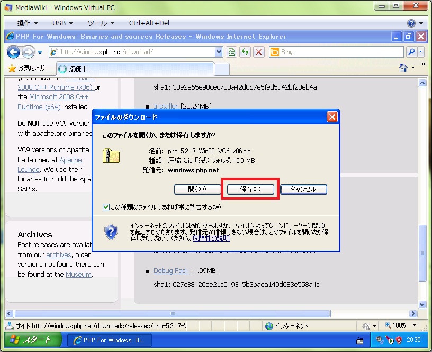432x352 pixels.
Task: Click the 保存(S) button
Action: point(250,189)
